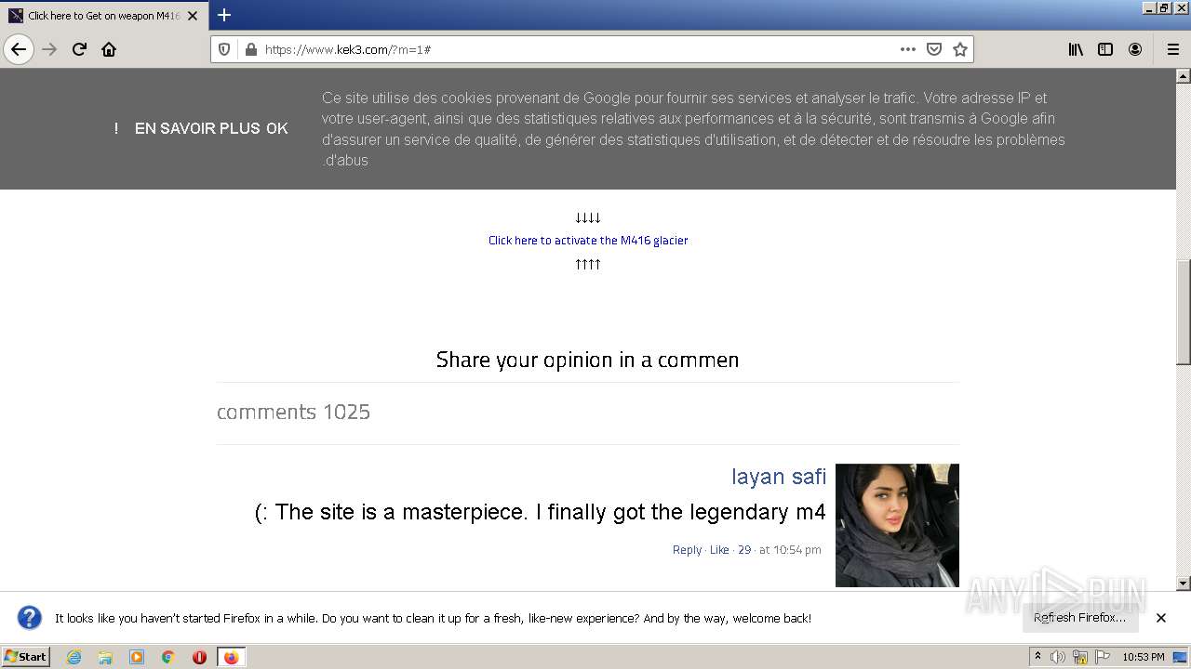Show sidebars button
Screen dimensions: 1191x669
(x=1105, y=49)
